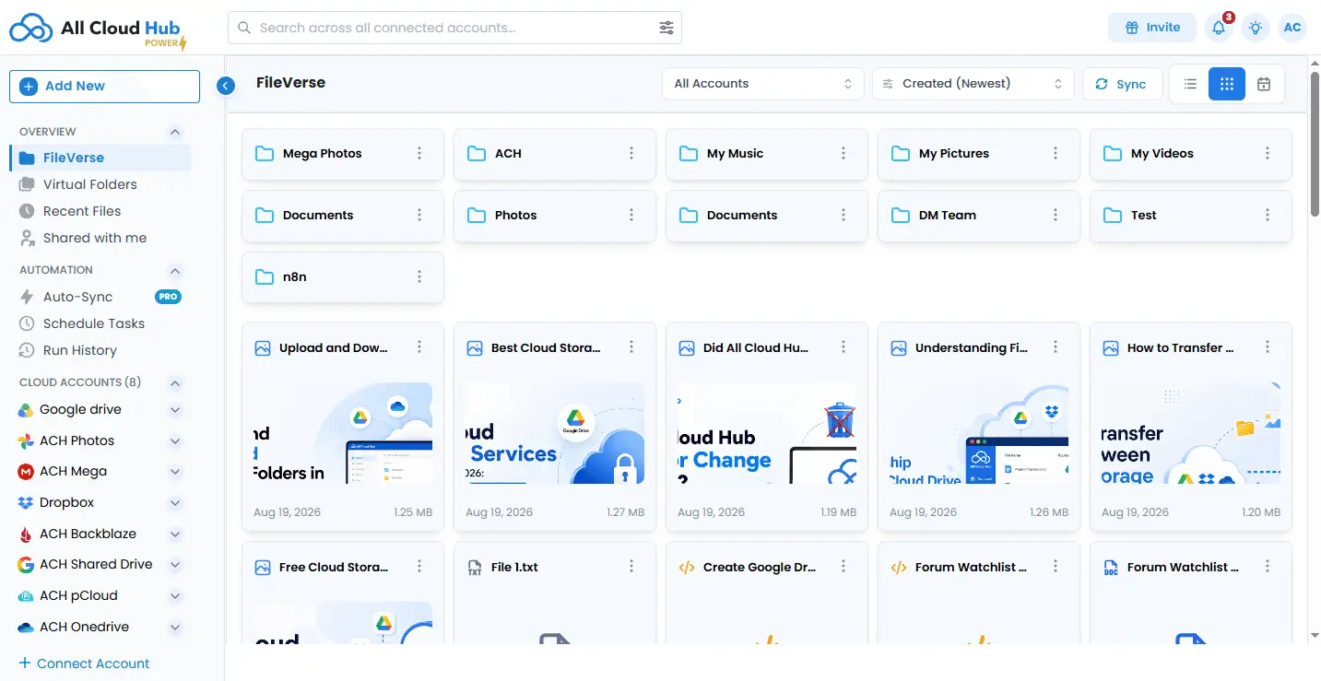
Task: Collapse sidebar with the arrow button
Action: point(226,86)
